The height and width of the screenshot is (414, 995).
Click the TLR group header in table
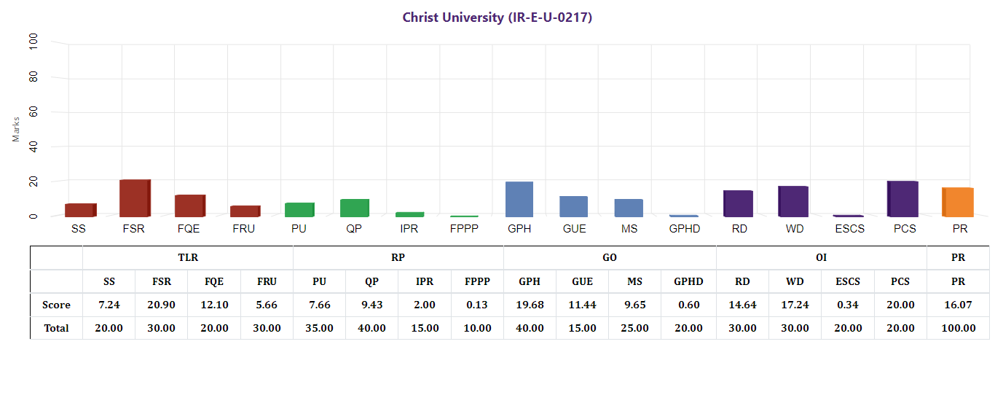click(188, 258)
